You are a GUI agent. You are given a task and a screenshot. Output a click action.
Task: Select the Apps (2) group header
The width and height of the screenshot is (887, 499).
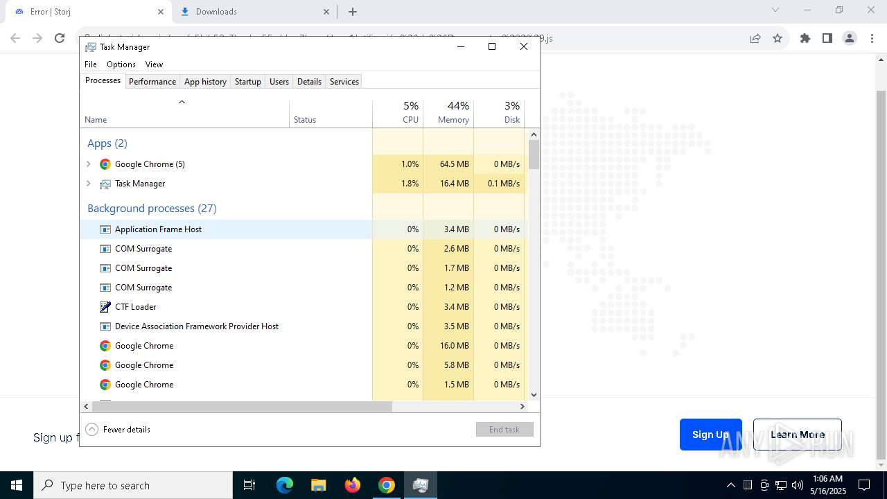pyautogui.click(x=107, y=143)
